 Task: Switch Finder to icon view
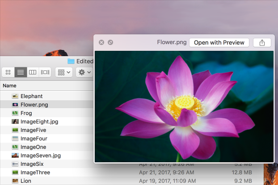(8, 72)
